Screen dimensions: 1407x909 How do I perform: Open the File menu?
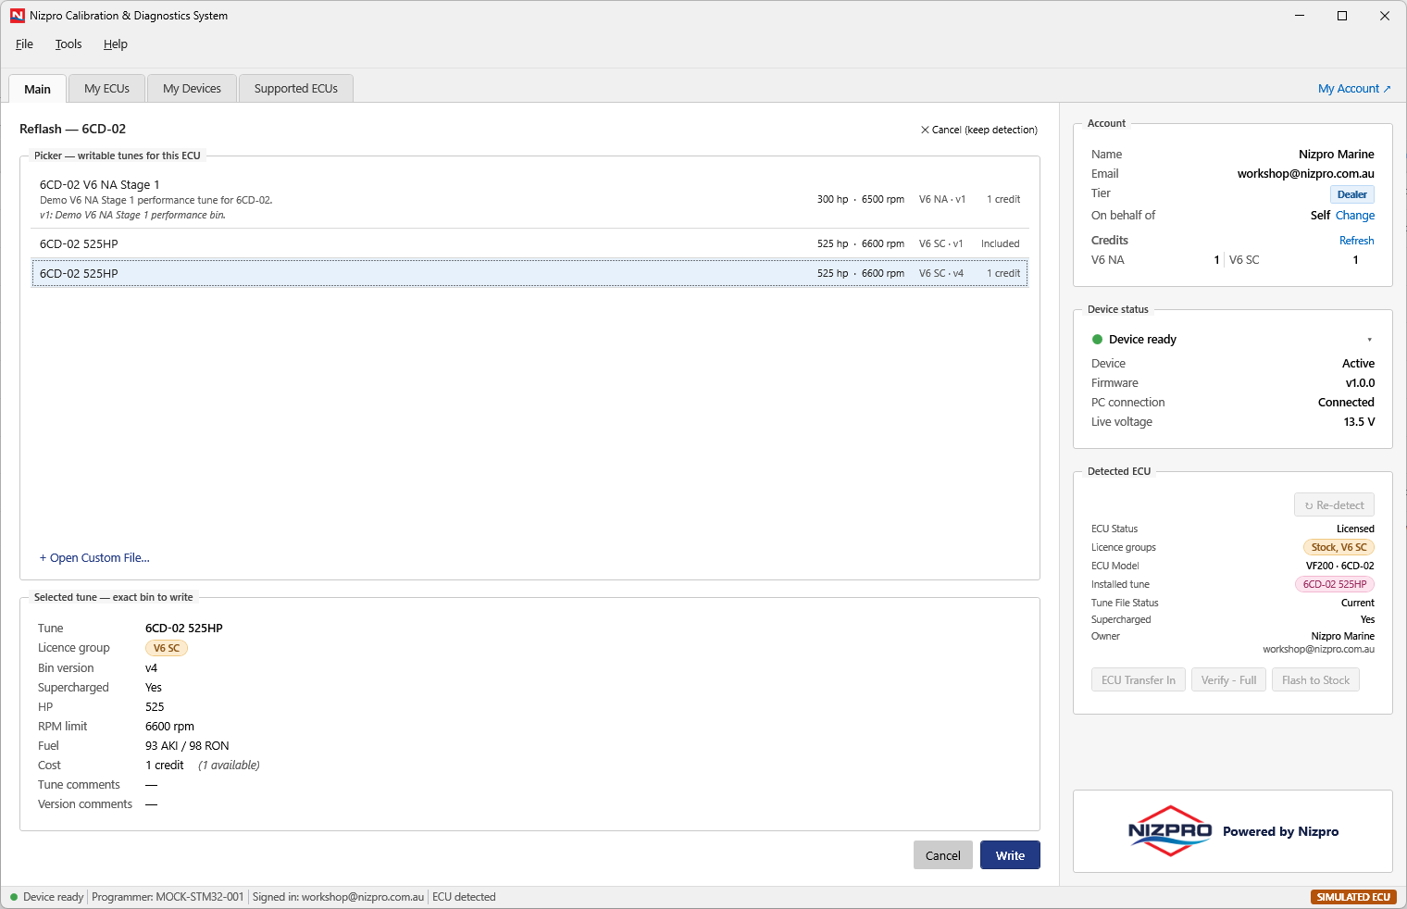click(24, 44)
